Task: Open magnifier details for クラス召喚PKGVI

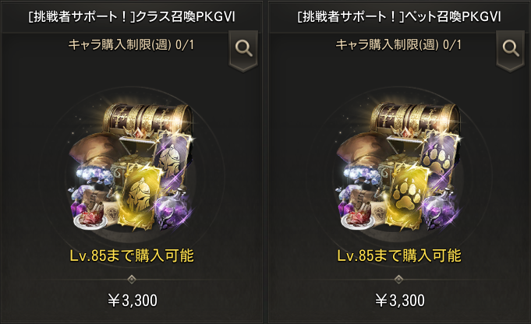Action: 243,50
